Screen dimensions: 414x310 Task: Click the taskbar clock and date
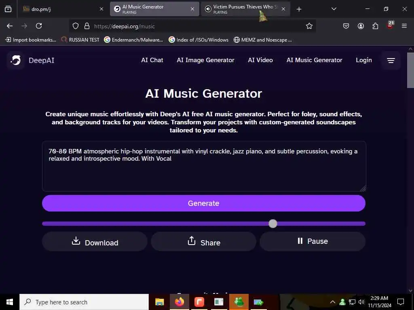(x=379, y=302)
